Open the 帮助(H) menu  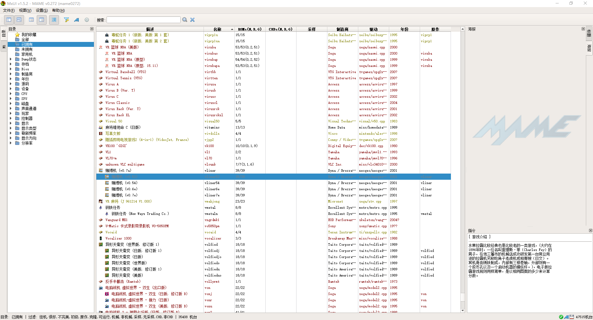tap(58, 10)
